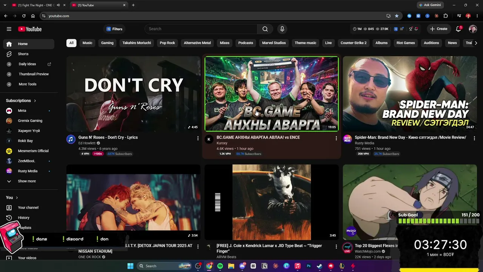The width and height of the screenshot is (483, 272).
Task: Click the YouTube logo
Action: pyautogui.click(x=30, y=29)
